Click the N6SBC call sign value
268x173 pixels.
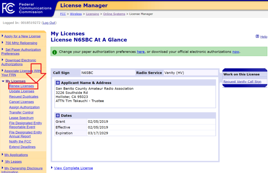pyautogui.click(x=87, y=73)
